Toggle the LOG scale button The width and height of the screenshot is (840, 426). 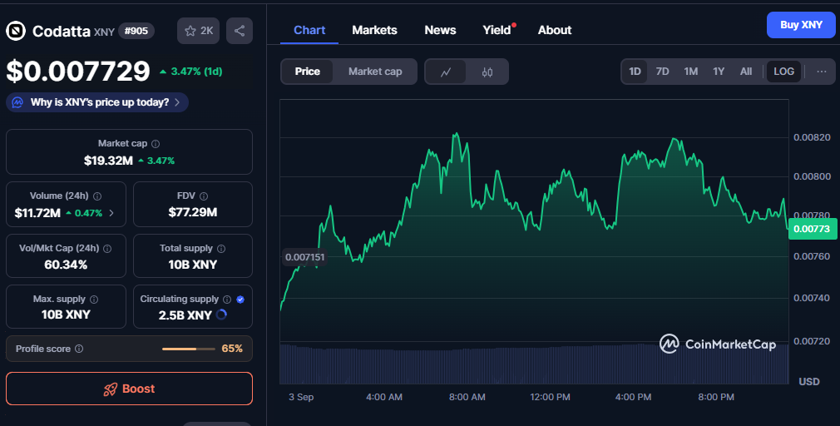(783, 72)
